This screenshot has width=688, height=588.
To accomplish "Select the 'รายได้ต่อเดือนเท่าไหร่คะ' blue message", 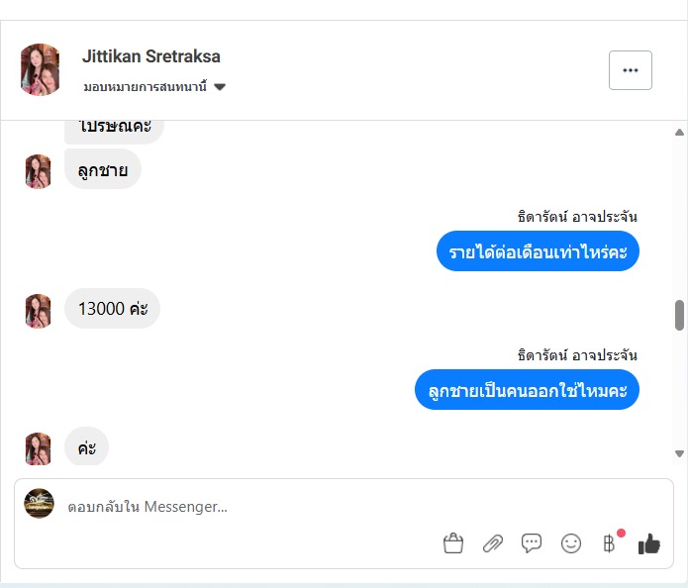I will pos(538,251).
